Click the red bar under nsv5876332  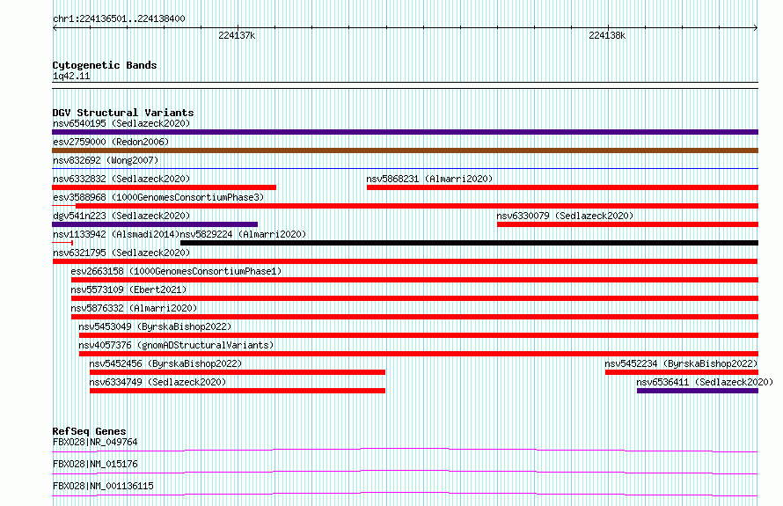(414, 317)
